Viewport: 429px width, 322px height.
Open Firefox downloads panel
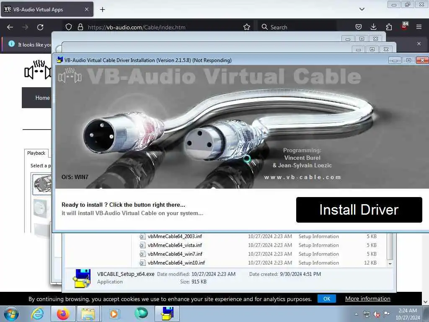[373, 27]
